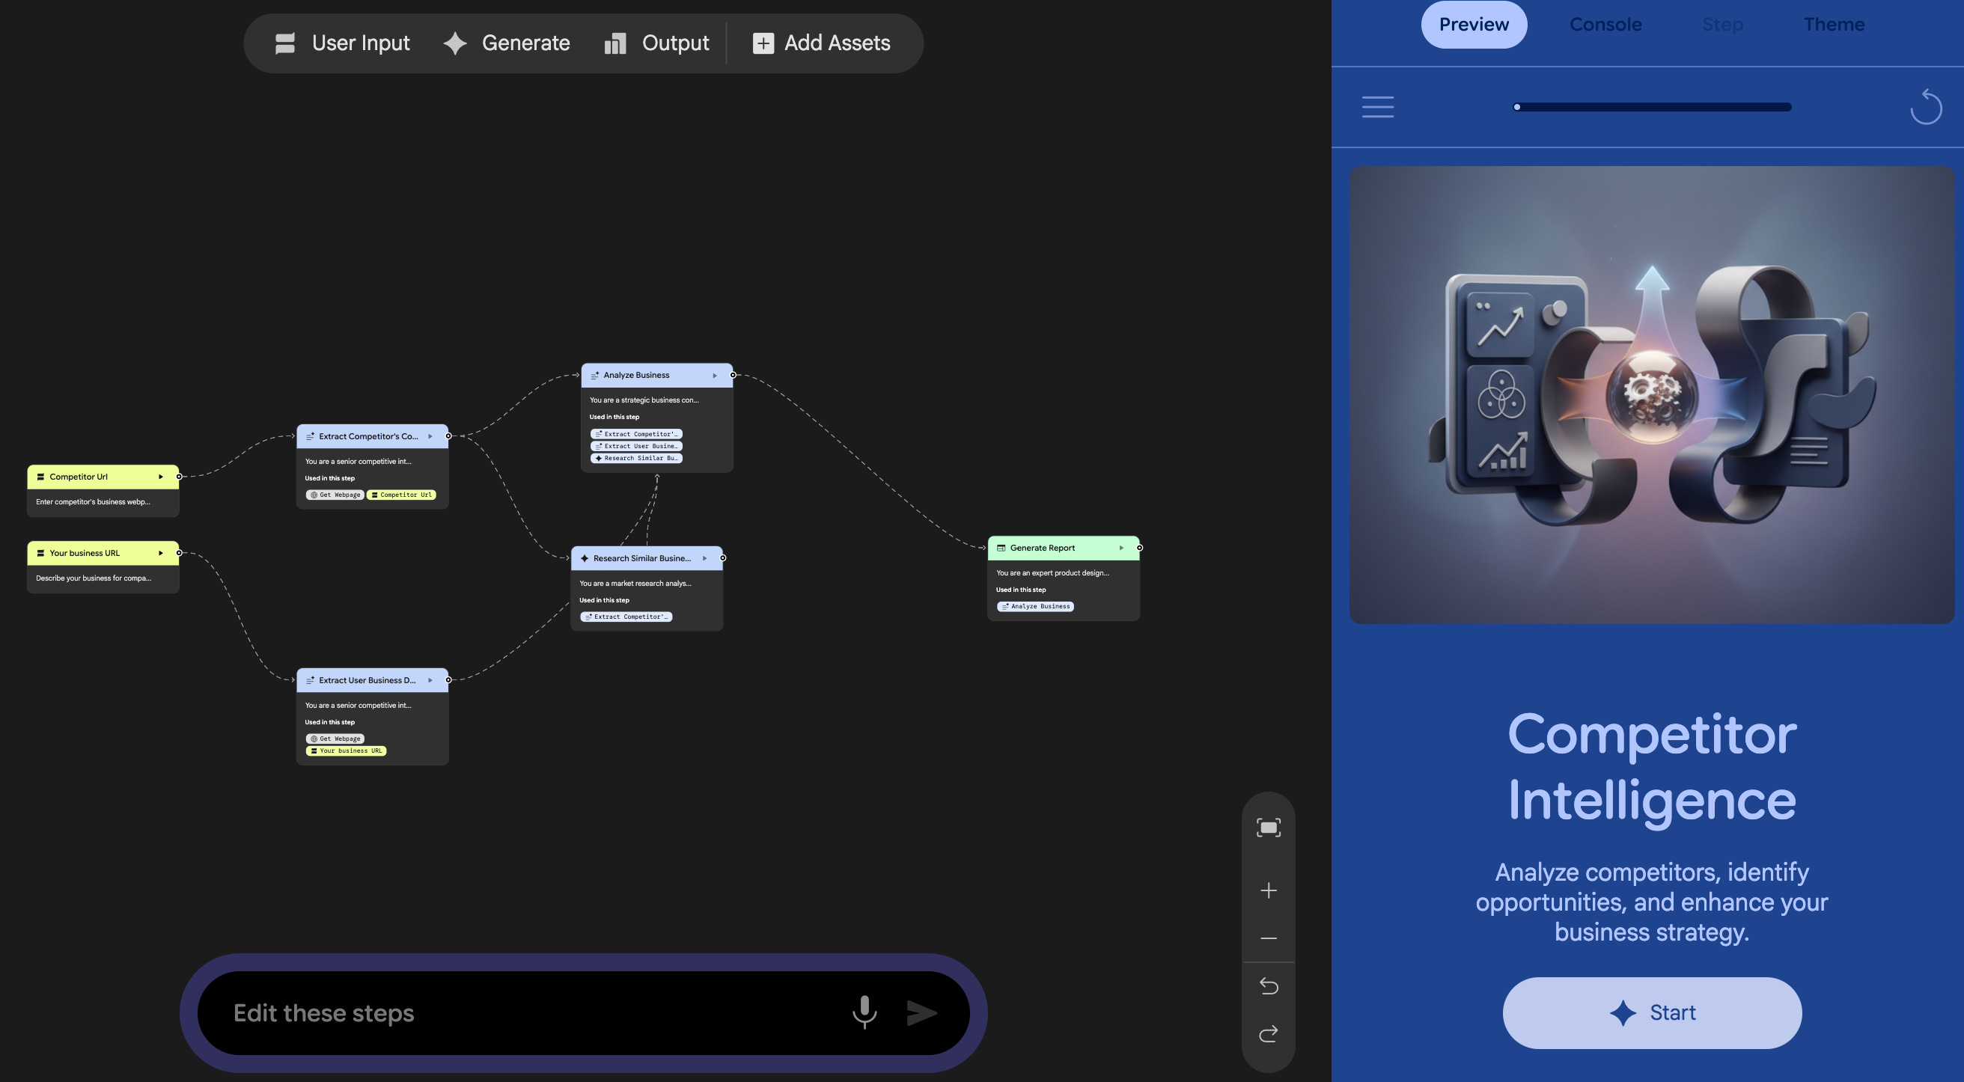This screenshot has width=1964, height=1082.
Task: Click the redo arrow icon
Action: point(1268,1033)
